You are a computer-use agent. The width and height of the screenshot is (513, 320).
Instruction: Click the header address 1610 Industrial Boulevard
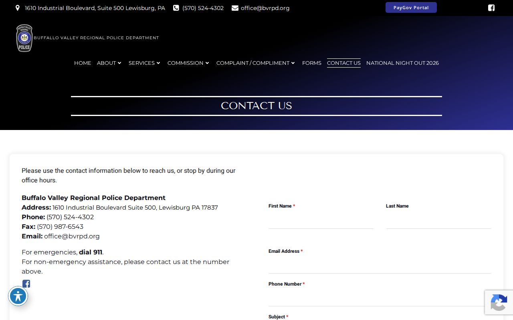click(x=95, y=8)
